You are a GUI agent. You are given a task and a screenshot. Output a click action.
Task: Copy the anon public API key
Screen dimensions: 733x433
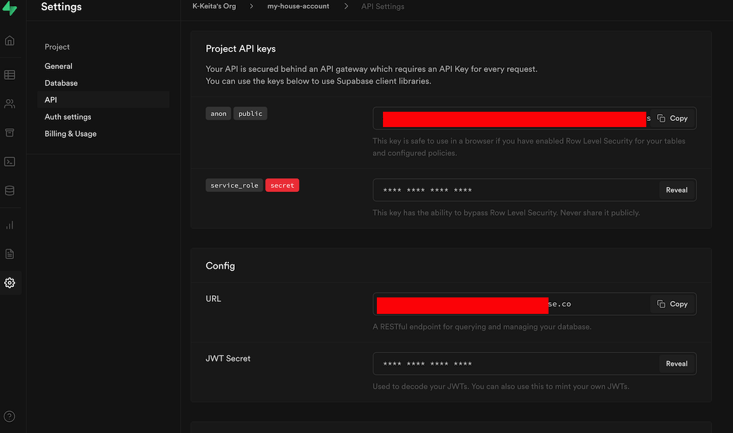click(673, 118)
